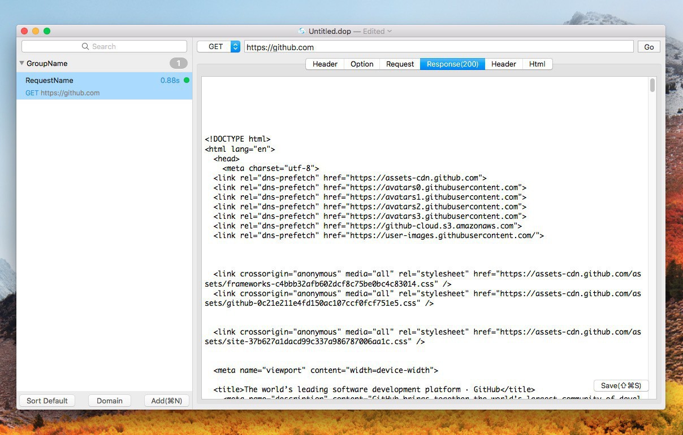Click the Domain button
Image resolution: width=683 pixels, height=435 pixels.
pos(110,401)
